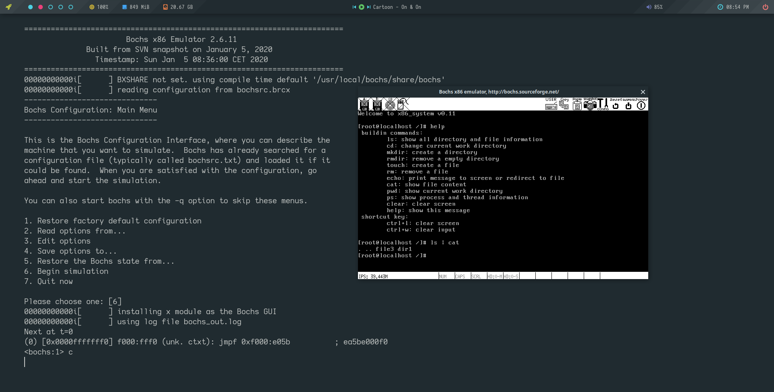Skip to the previous music track
Screen dimensions: 774x392
(354, 7)
